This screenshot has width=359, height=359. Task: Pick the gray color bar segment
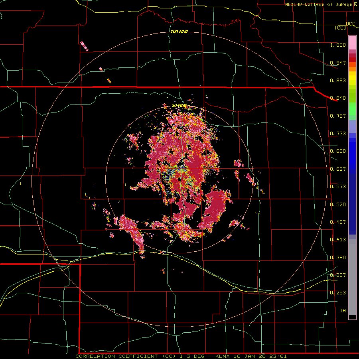pos(352,277)
